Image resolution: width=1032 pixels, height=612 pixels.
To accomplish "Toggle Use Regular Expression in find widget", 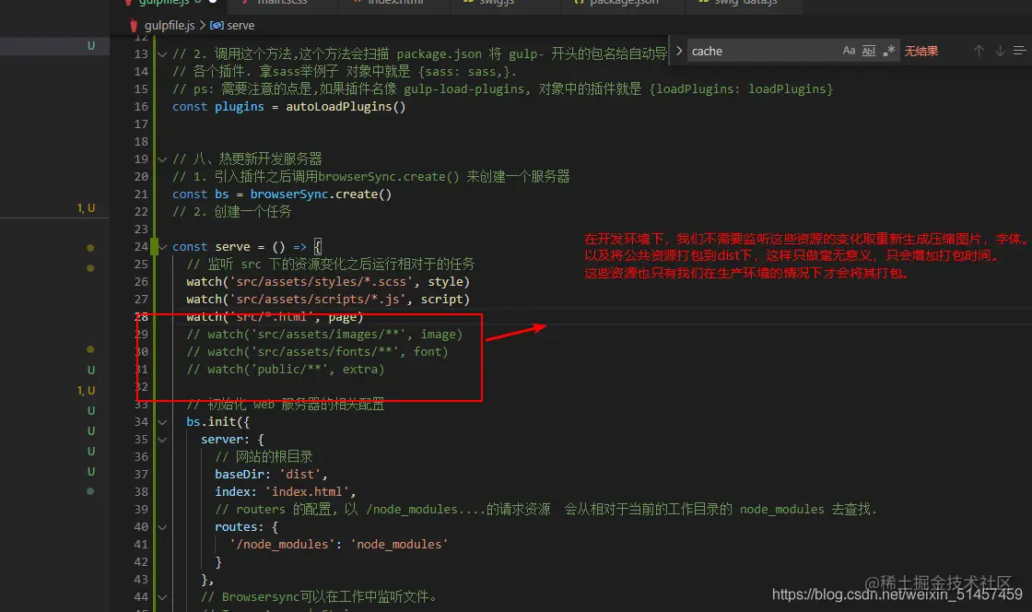I will 889,51.
